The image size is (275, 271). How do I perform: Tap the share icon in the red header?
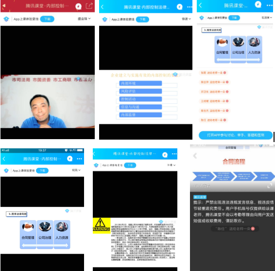pos(89,6)
